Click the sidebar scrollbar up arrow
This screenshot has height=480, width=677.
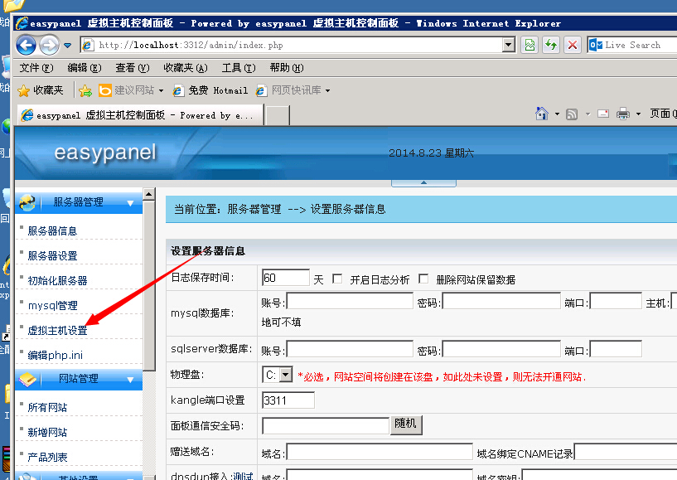pos(149,194)
